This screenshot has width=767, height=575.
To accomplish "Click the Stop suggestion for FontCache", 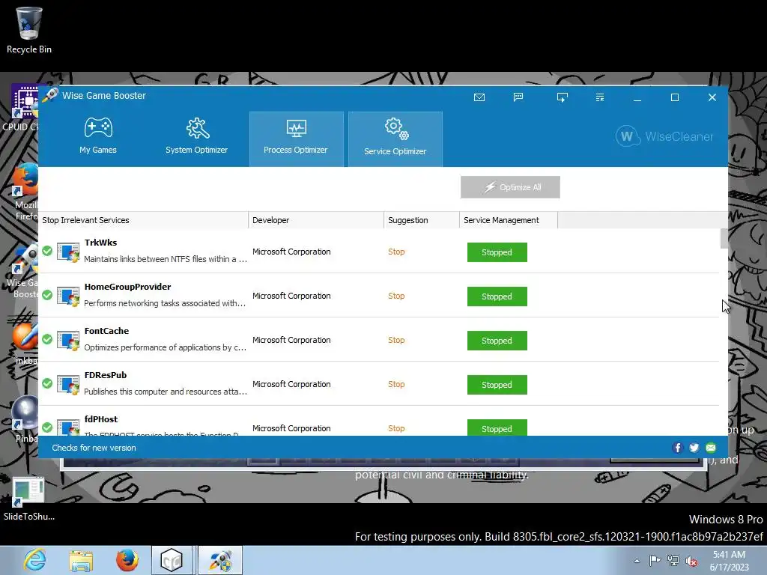I will 396,341.
